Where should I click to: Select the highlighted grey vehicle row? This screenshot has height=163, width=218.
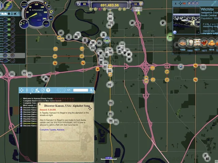(x=13, y=55)
